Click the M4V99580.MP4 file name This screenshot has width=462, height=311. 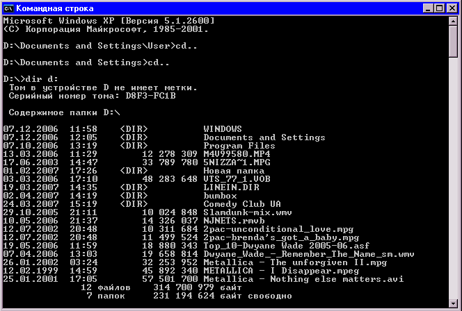coord(237,154)
